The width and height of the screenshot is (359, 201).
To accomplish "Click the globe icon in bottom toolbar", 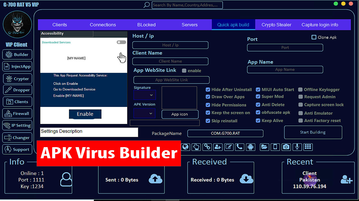I will (x=185, y=147).
